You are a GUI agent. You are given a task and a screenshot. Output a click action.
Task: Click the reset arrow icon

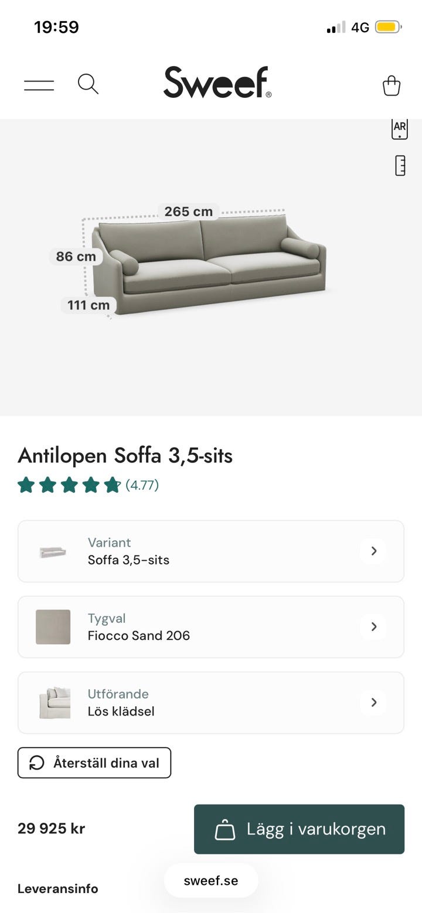[37, 763]
